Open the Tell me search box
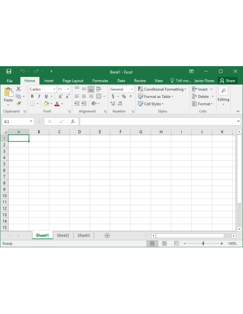Screen dimensions: 243x314 (181, 81)
